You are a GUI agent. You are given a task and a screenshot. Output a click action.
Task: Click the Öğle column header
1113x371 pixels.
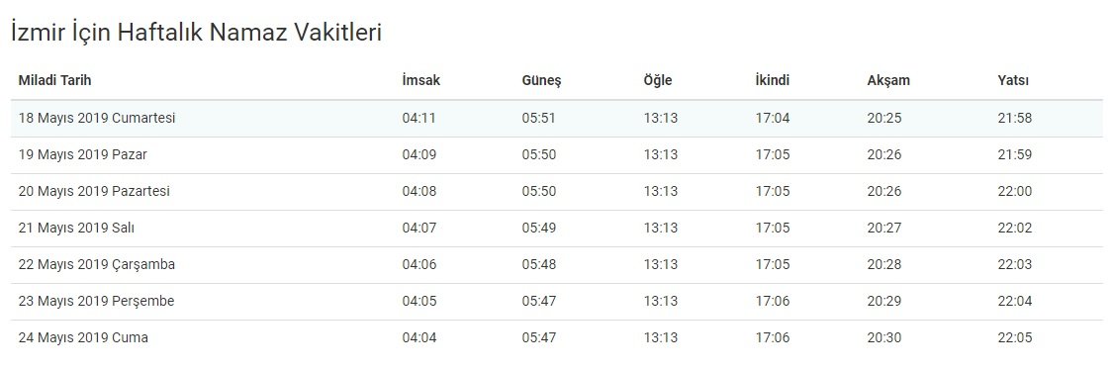click(x=657, y=81)
